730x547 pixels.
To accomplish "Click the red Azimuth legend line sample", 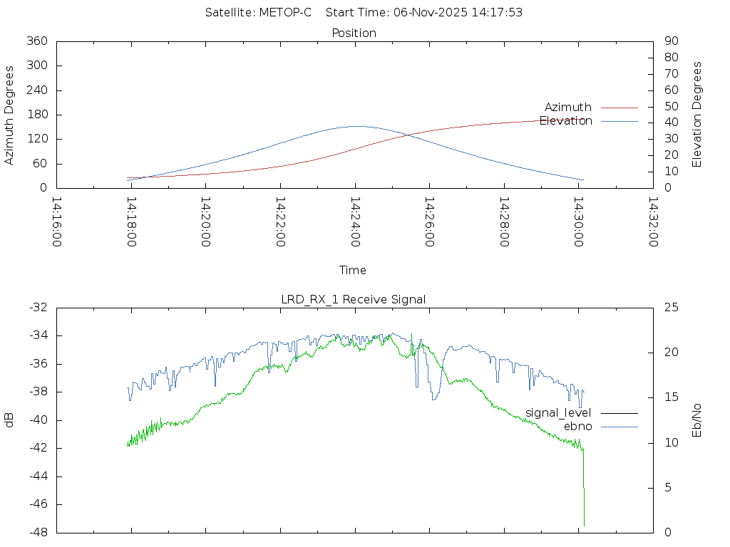I will (x=619, y=107).
